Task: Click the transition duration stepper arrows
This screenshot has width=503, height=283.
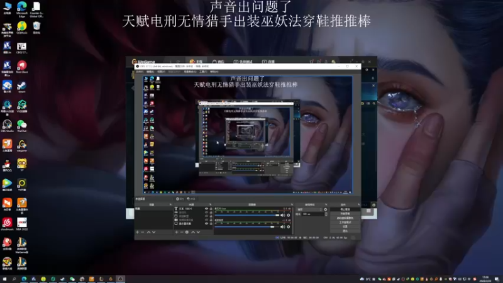Action: tap(326, 214)
